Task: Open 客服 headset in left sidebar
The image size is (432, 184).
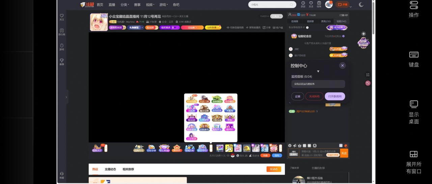Action: 61,175
